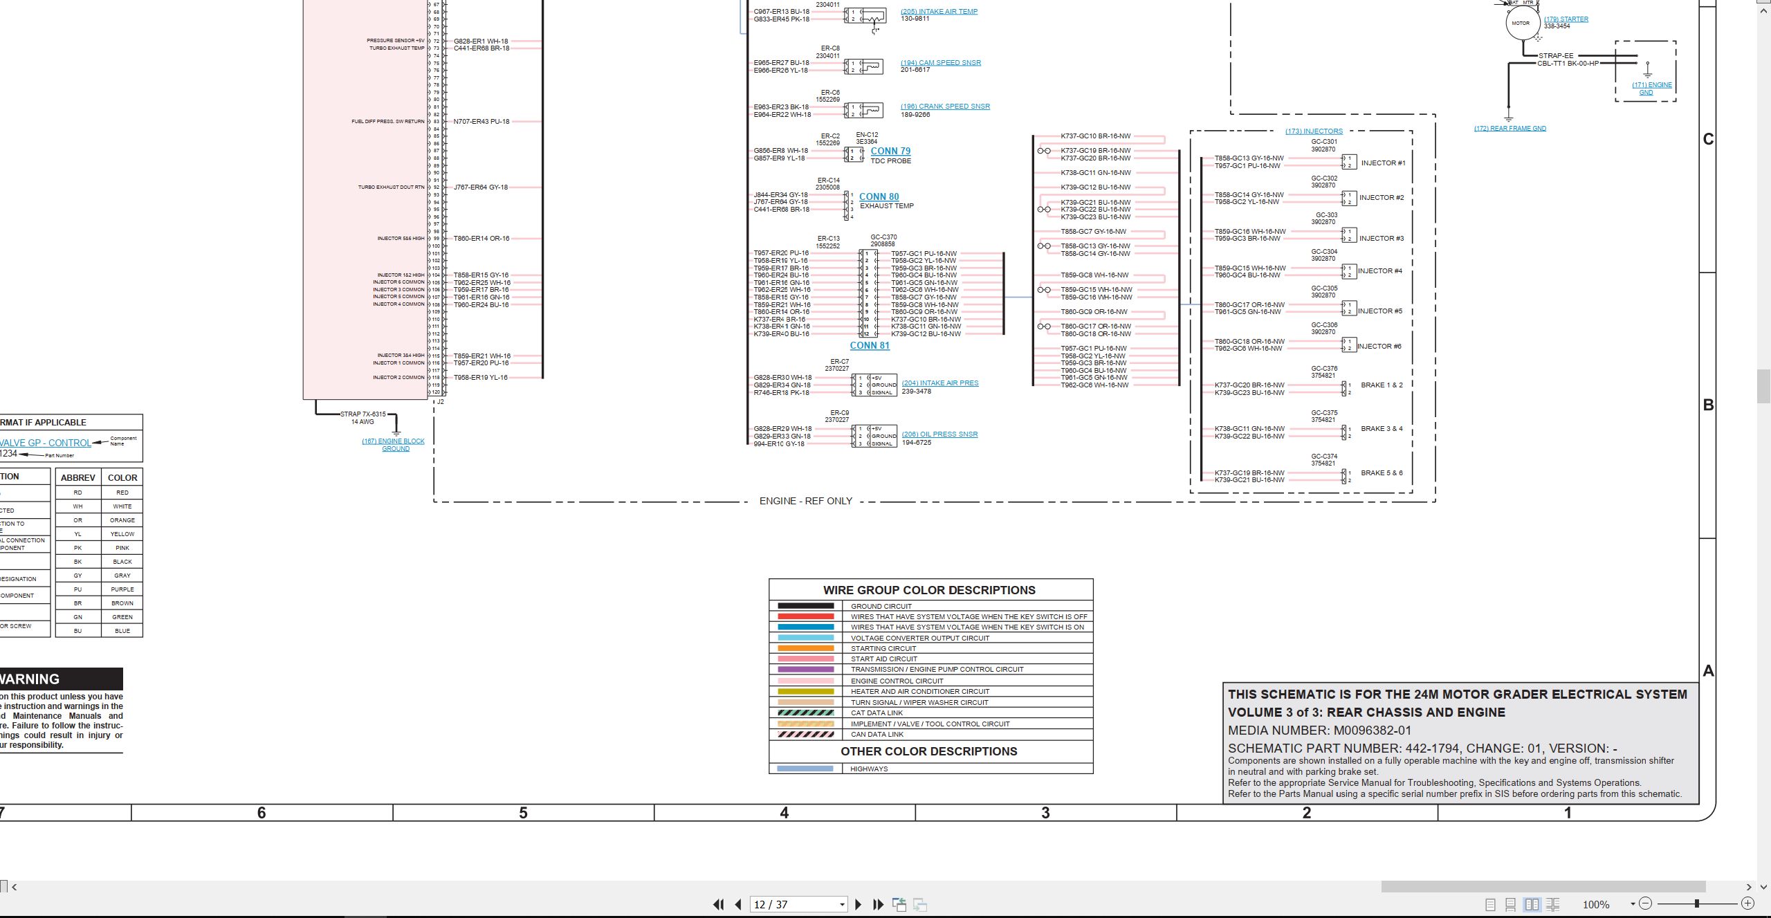Go to the next page
This screenshot has width=1771, height=918.
(859, 904)
